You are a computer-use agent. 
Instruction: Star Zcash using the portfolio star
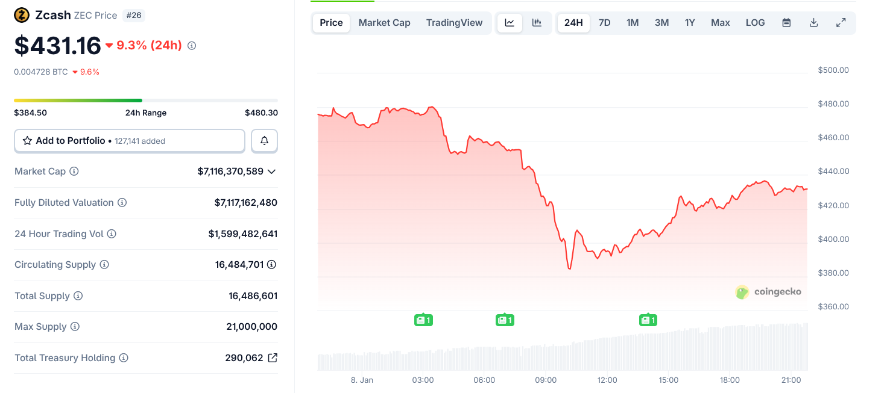tap(27, 140)
